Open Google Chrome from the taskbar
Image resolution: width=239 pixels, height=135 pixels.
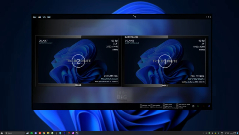click(x=44, y=133)
